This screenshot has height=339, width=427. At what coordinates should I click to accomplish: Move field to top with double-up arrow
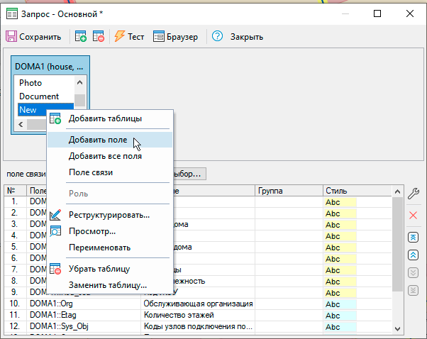(414, 236)
